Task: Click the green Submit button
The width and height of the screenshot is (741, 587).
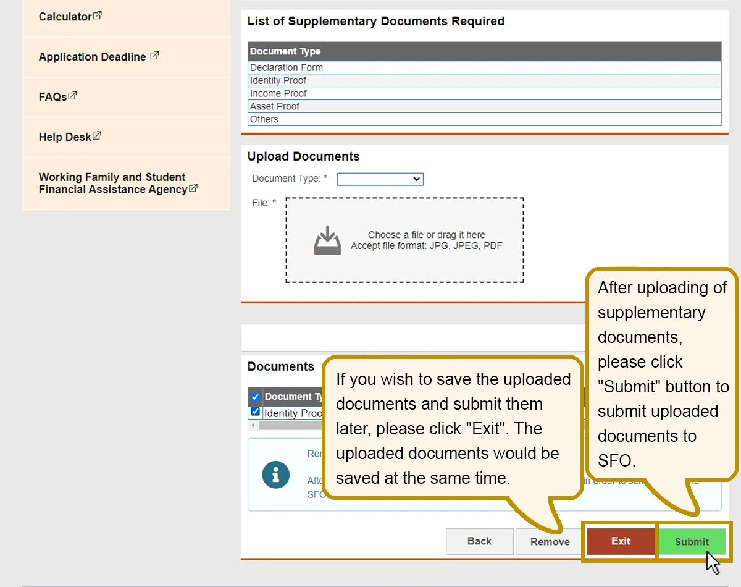Action: (x=692, y=542)
